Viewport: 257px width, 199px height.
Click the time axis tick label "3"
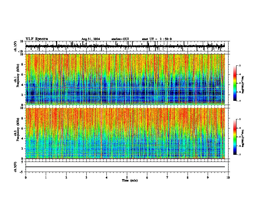pyautogui.click(x=86, y=178)
